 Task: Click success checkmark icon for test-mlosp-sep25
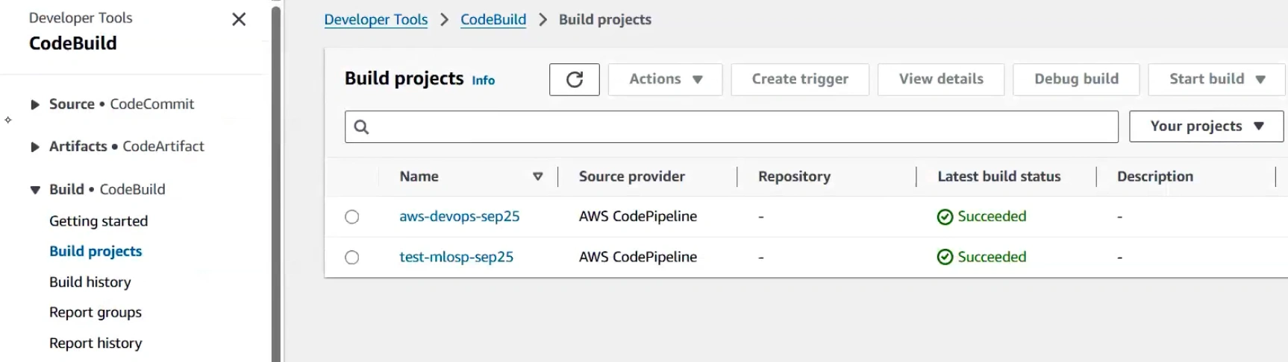945,257
